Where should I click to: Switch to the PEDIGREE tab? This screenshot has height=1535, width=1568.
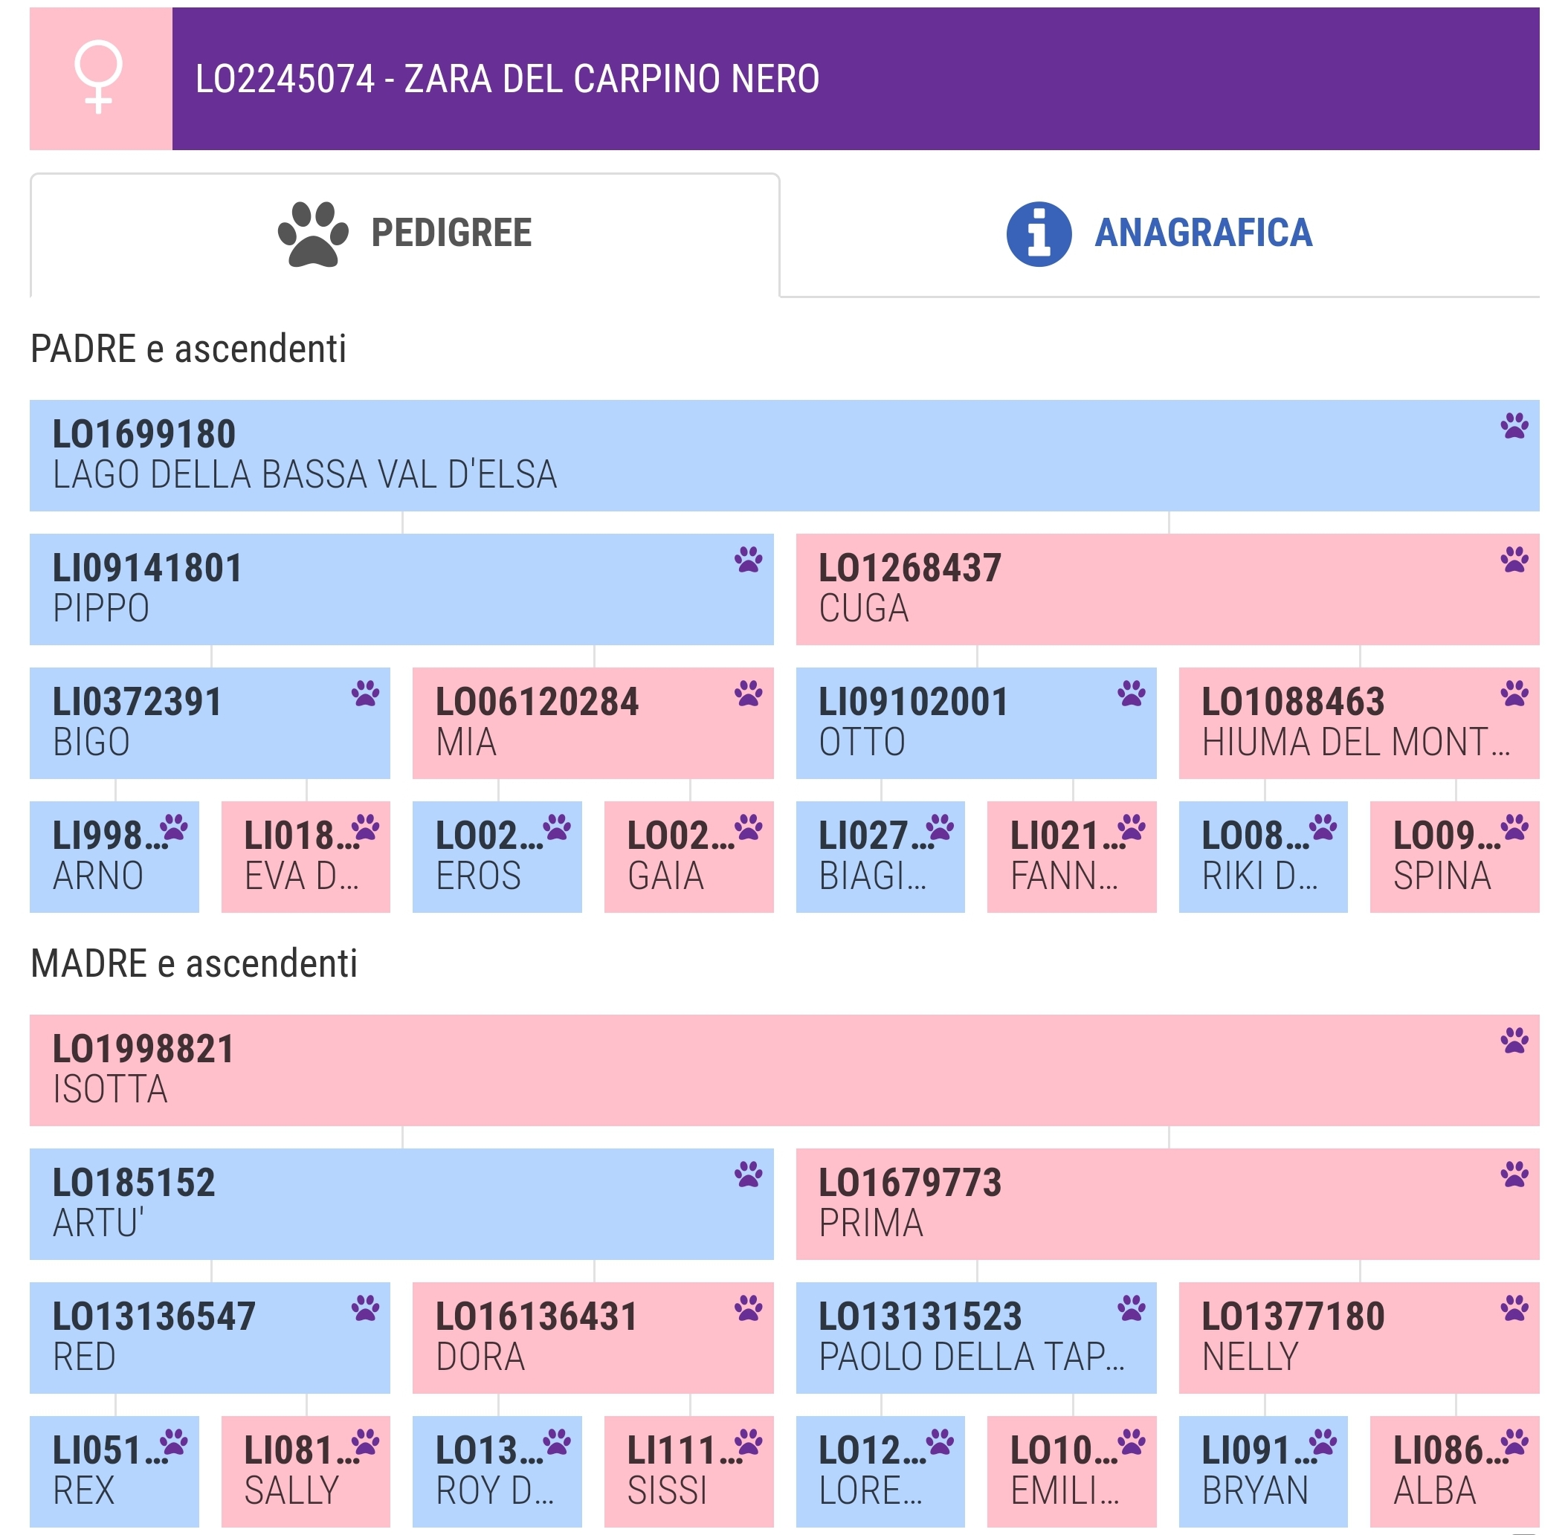(404, 234)
